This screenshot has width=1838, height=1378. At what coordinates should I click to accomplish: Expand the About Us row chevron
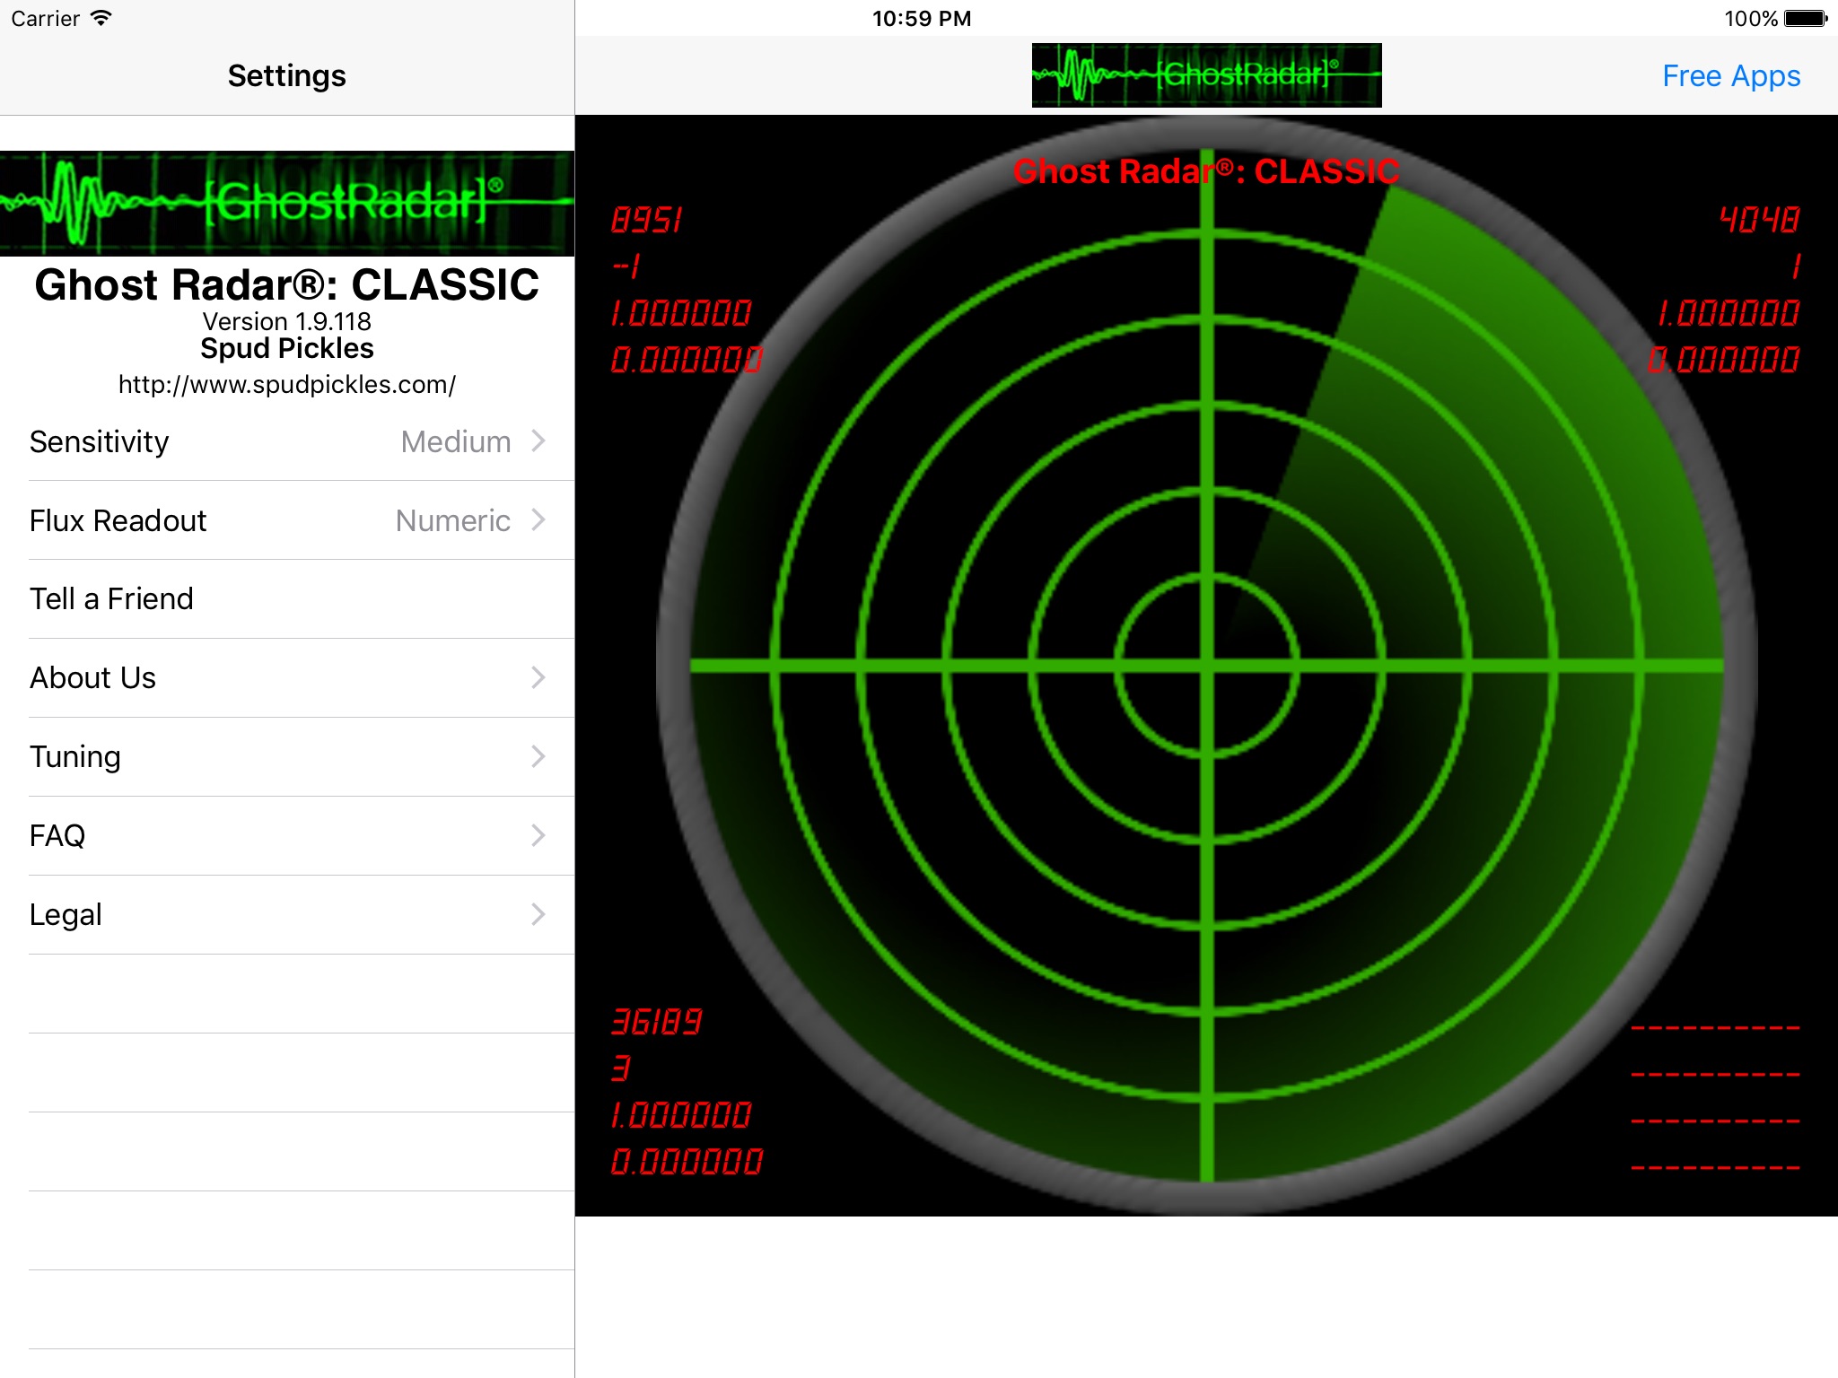point(538,677)
